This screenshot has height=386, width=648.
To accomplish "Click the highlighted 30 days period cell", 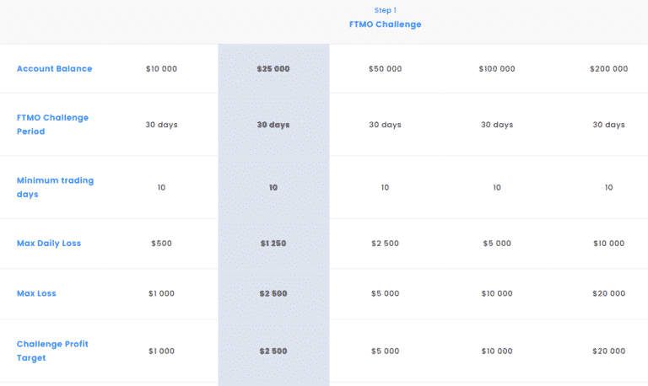I will [x=273, y=125].
